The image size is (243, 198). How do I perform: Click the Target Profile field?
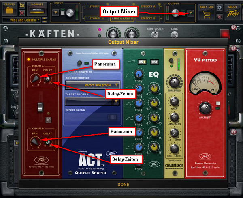88,101
